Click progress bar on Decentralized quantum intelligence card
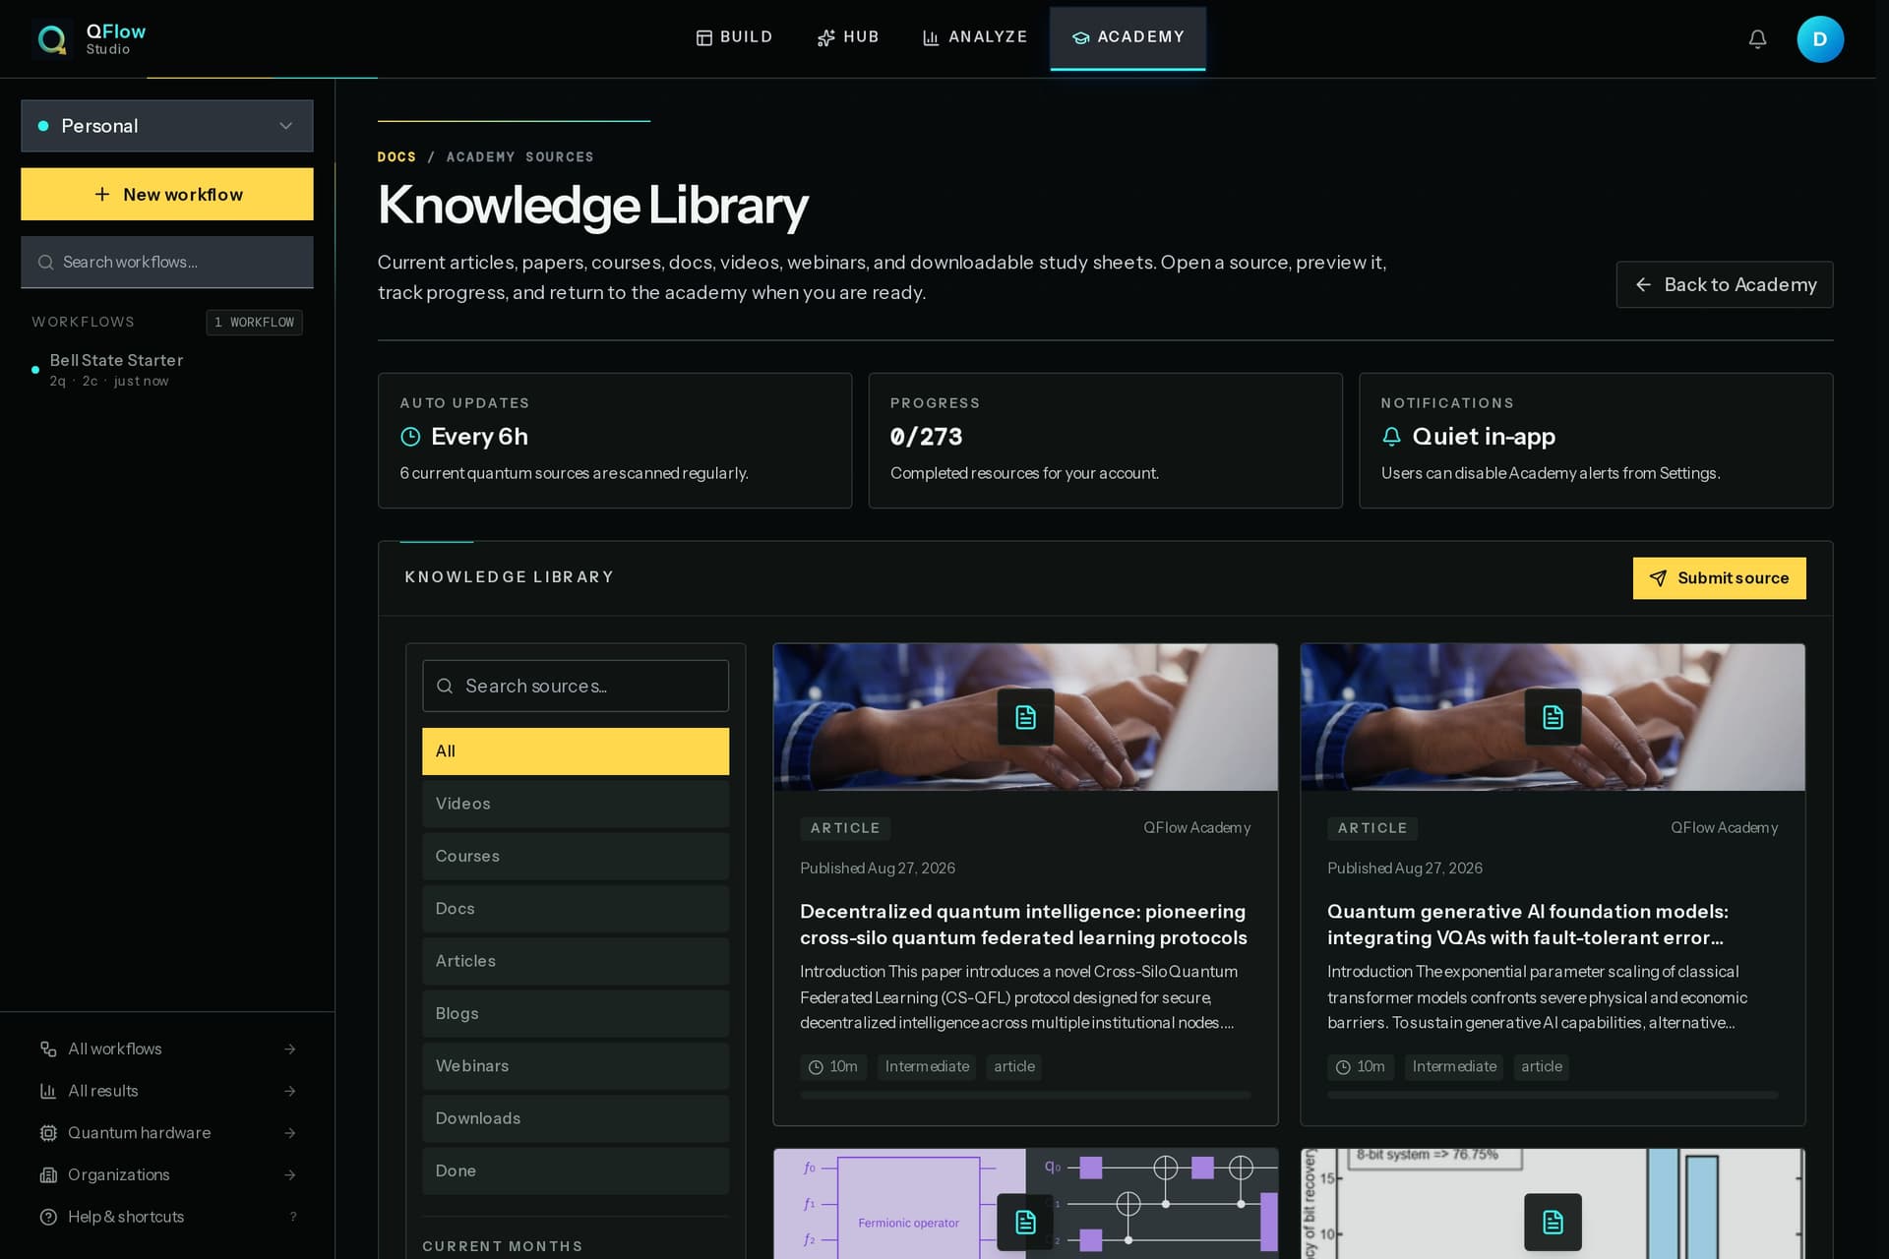The image size is (1889, 1259). pyautogui.click(x=1025, y=1095)
